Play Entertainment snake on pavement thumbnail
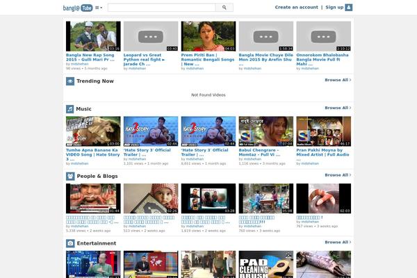The height and width of the screenshot is (278, 417). pos(324,264)
